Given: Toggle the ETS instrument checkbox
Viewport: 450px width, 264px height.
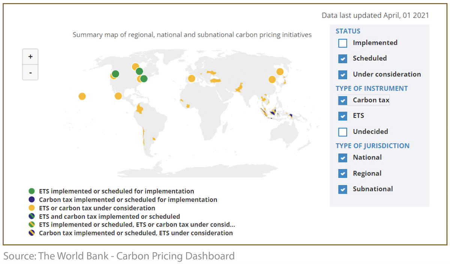Looking at the screenshot, I should pyautogui.click(x=342, y=116).
